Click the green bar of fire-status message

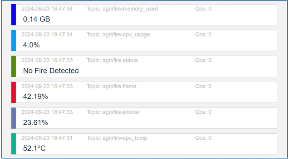[14, 66]
